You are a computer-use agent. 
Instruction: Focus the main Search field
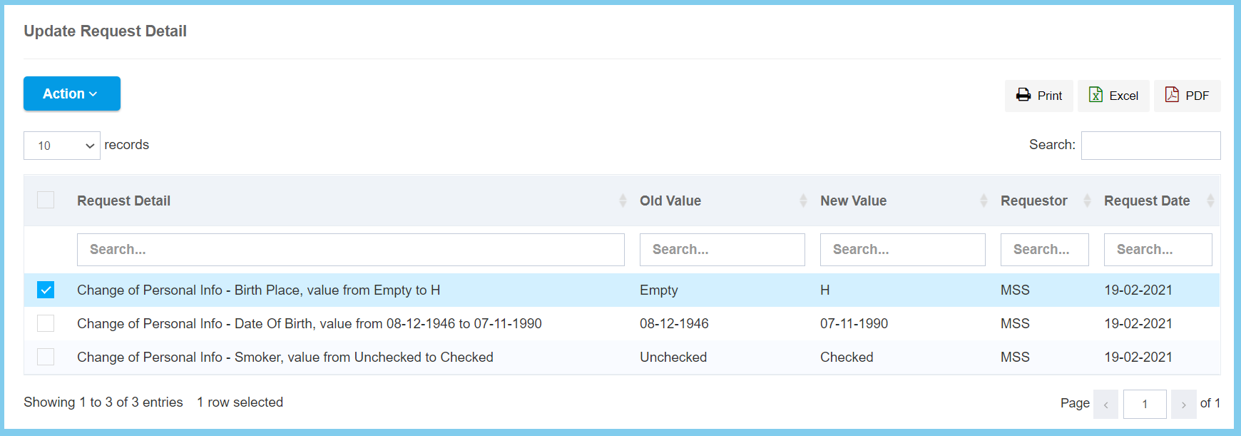point(1150,146)
